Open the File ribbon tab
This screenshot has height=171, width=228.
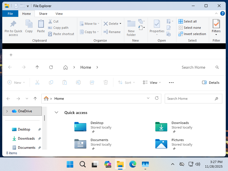pyautogui.click(x=10, y=14)
